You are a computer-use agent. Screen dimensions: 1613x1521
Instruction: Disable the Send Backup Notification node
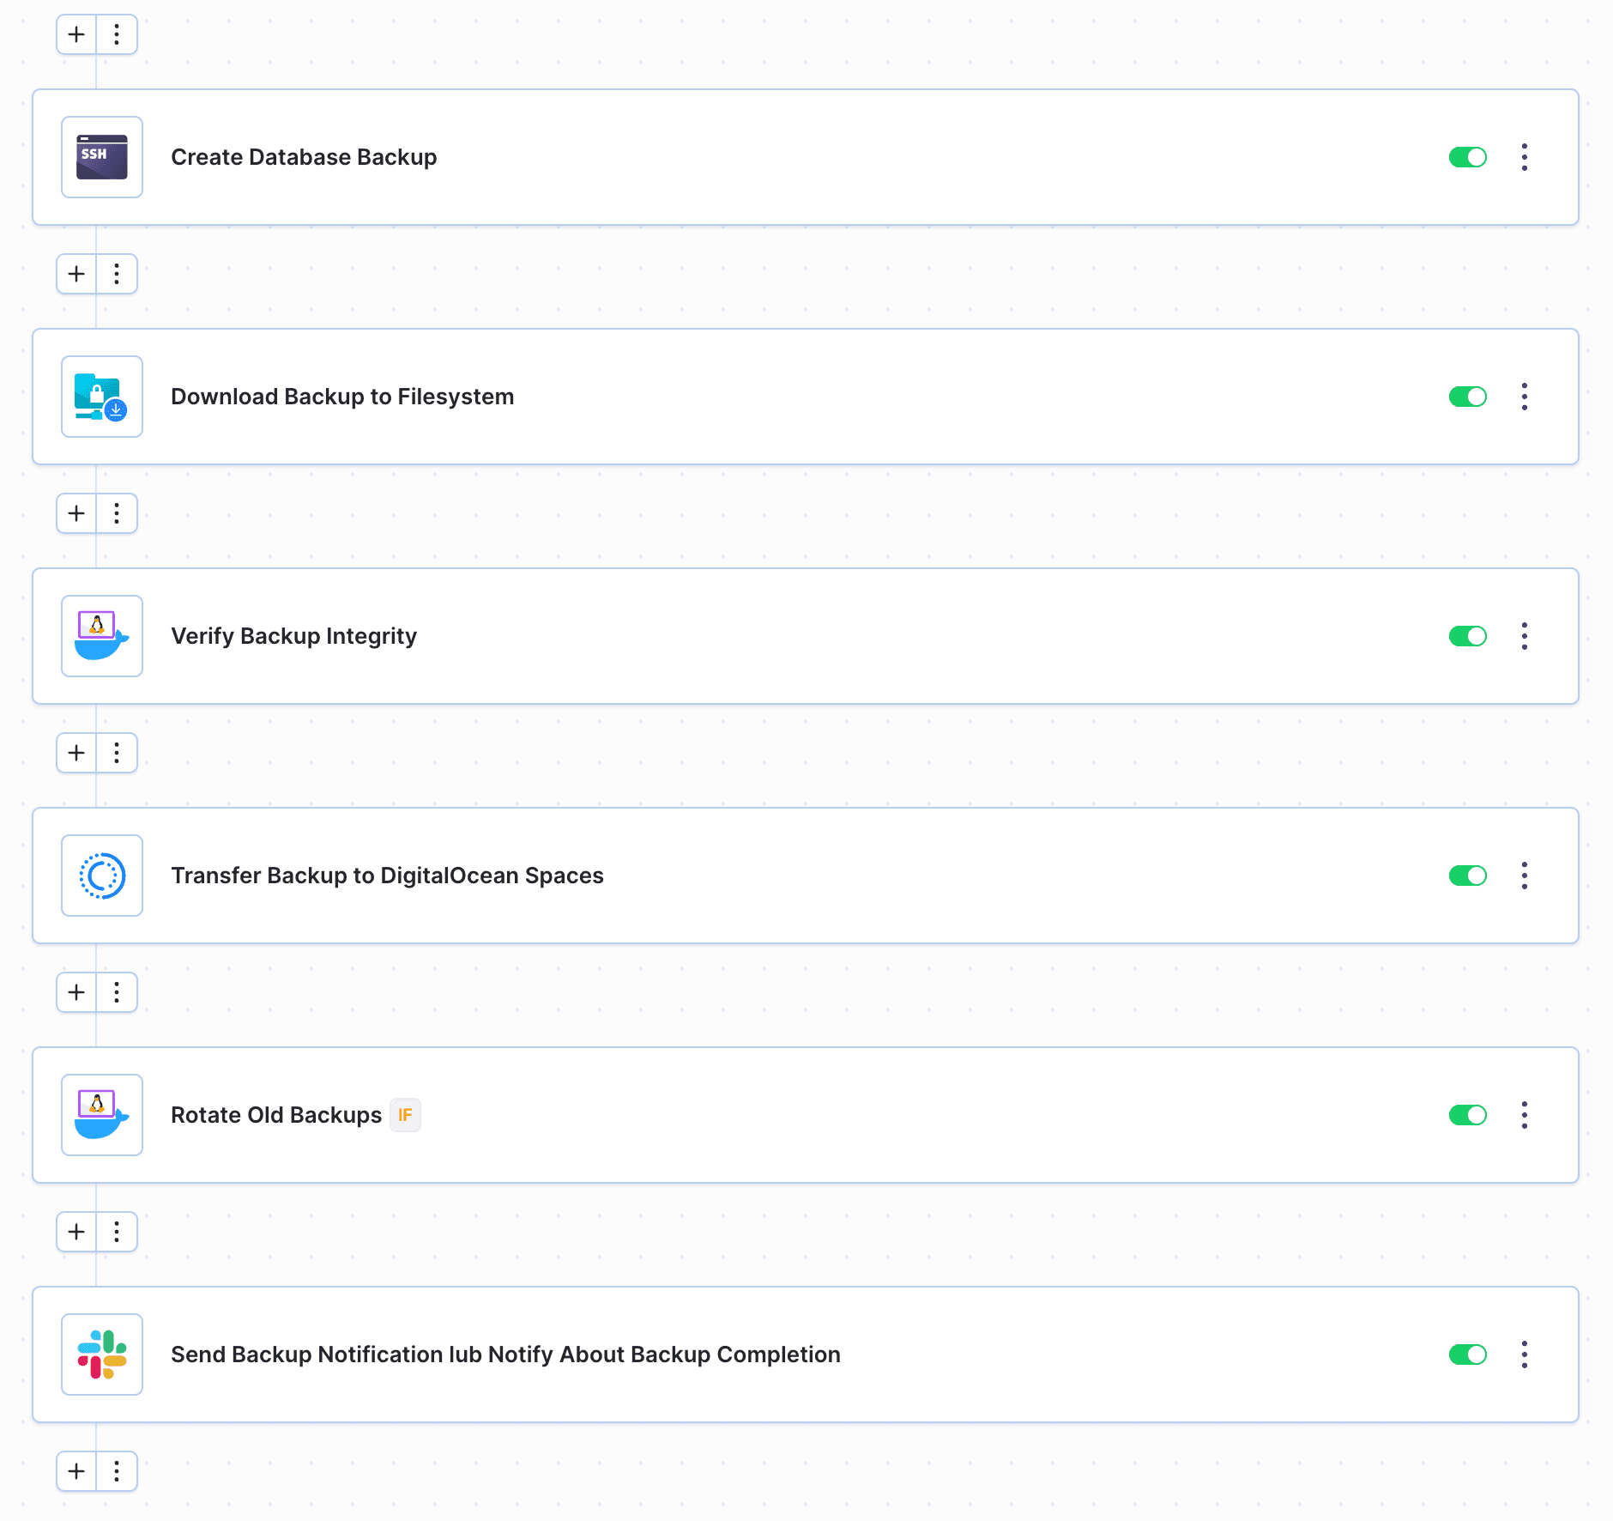1468,1354
